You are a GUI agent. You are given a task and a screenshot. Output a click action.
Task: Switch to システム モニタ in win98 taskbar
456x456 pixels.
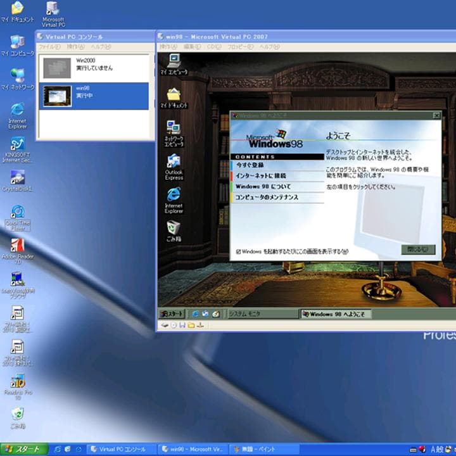point(262,314)
